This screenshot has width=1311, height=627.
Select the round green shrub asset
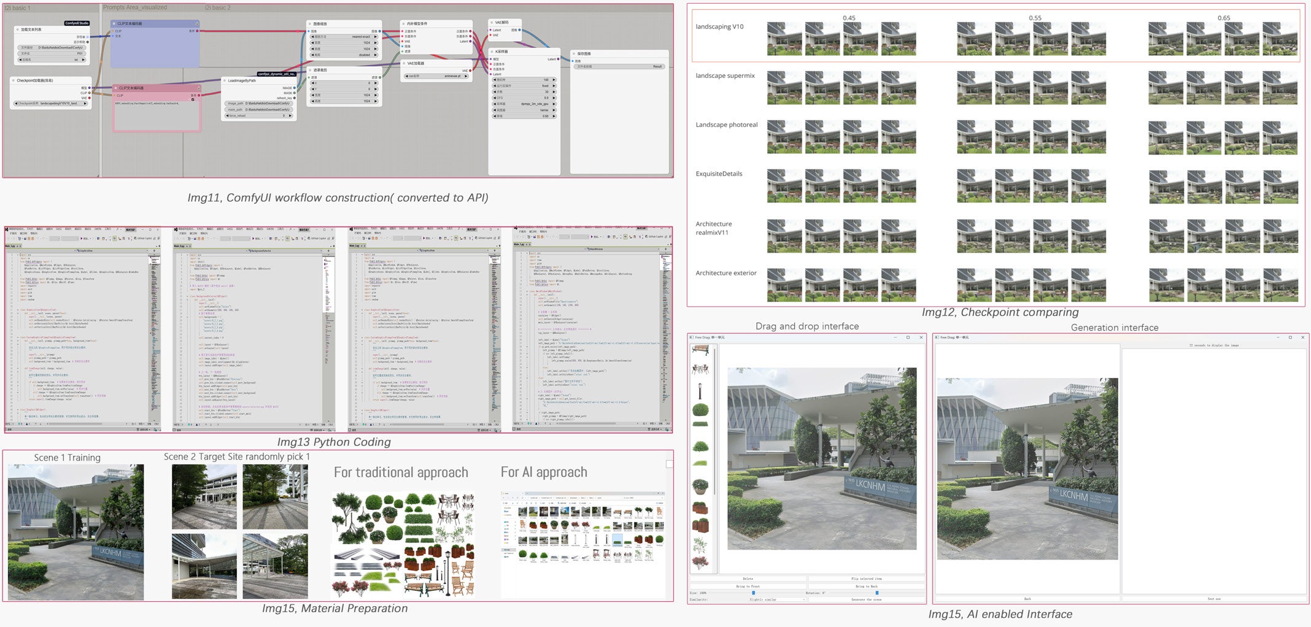[x=700, y=409]
